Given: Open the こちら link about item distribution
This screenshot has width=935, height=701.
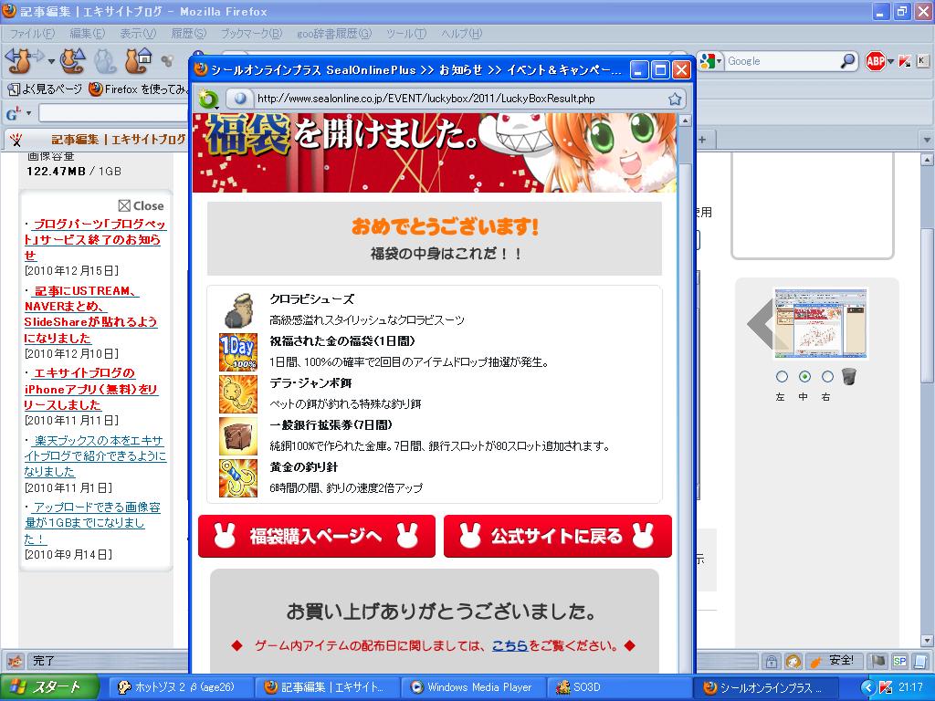Looking at the screenshot, I should point(510,645).
